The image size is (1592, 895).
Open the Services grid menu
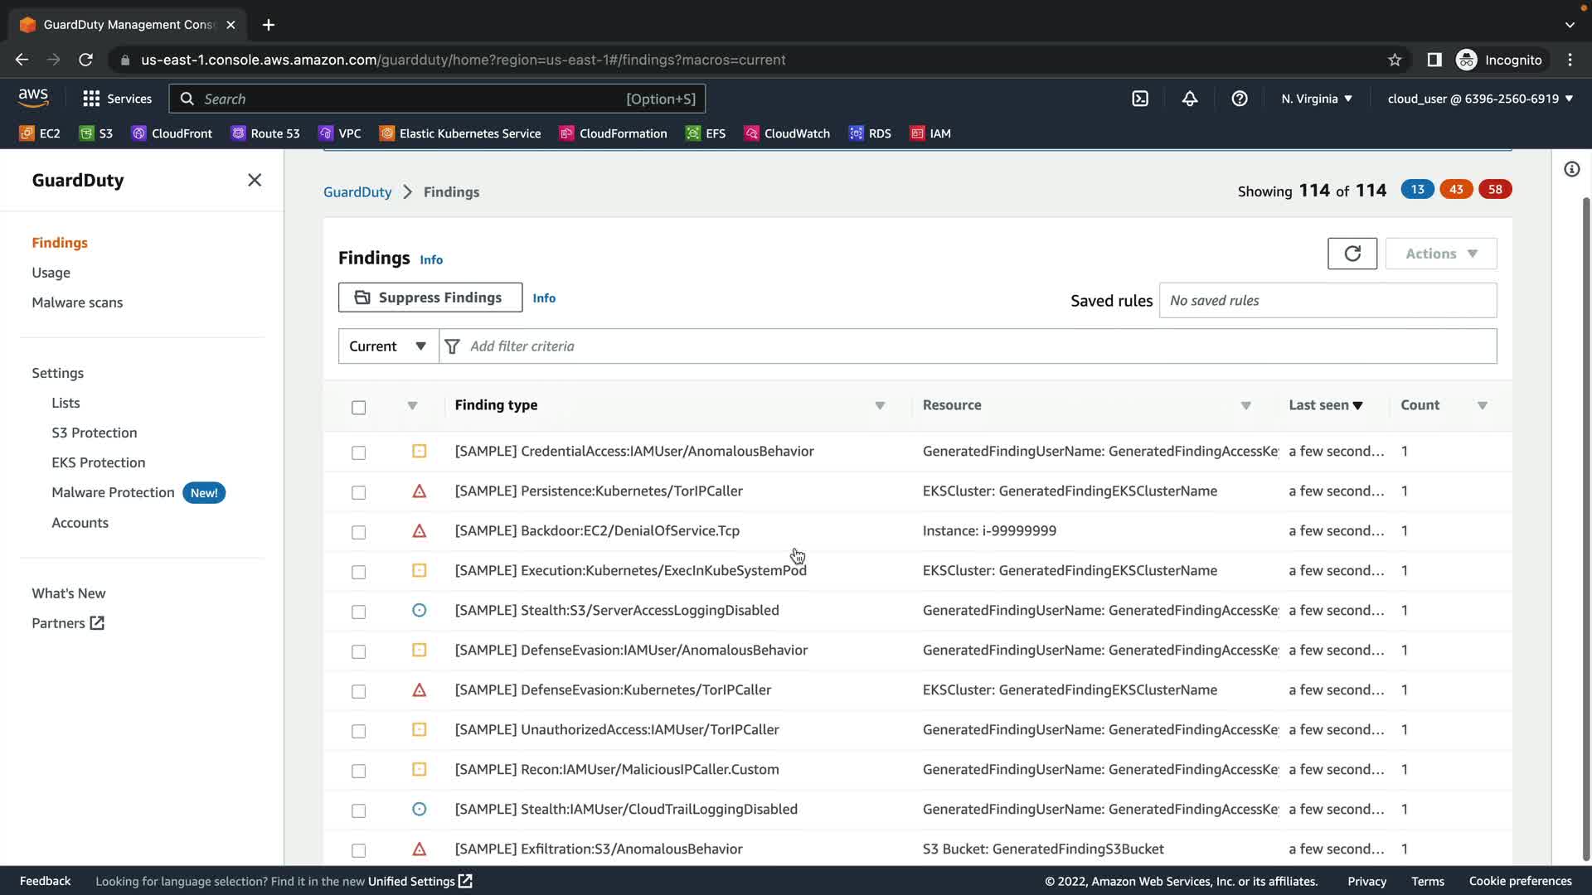pyautogui.click(x=117, y=99)
